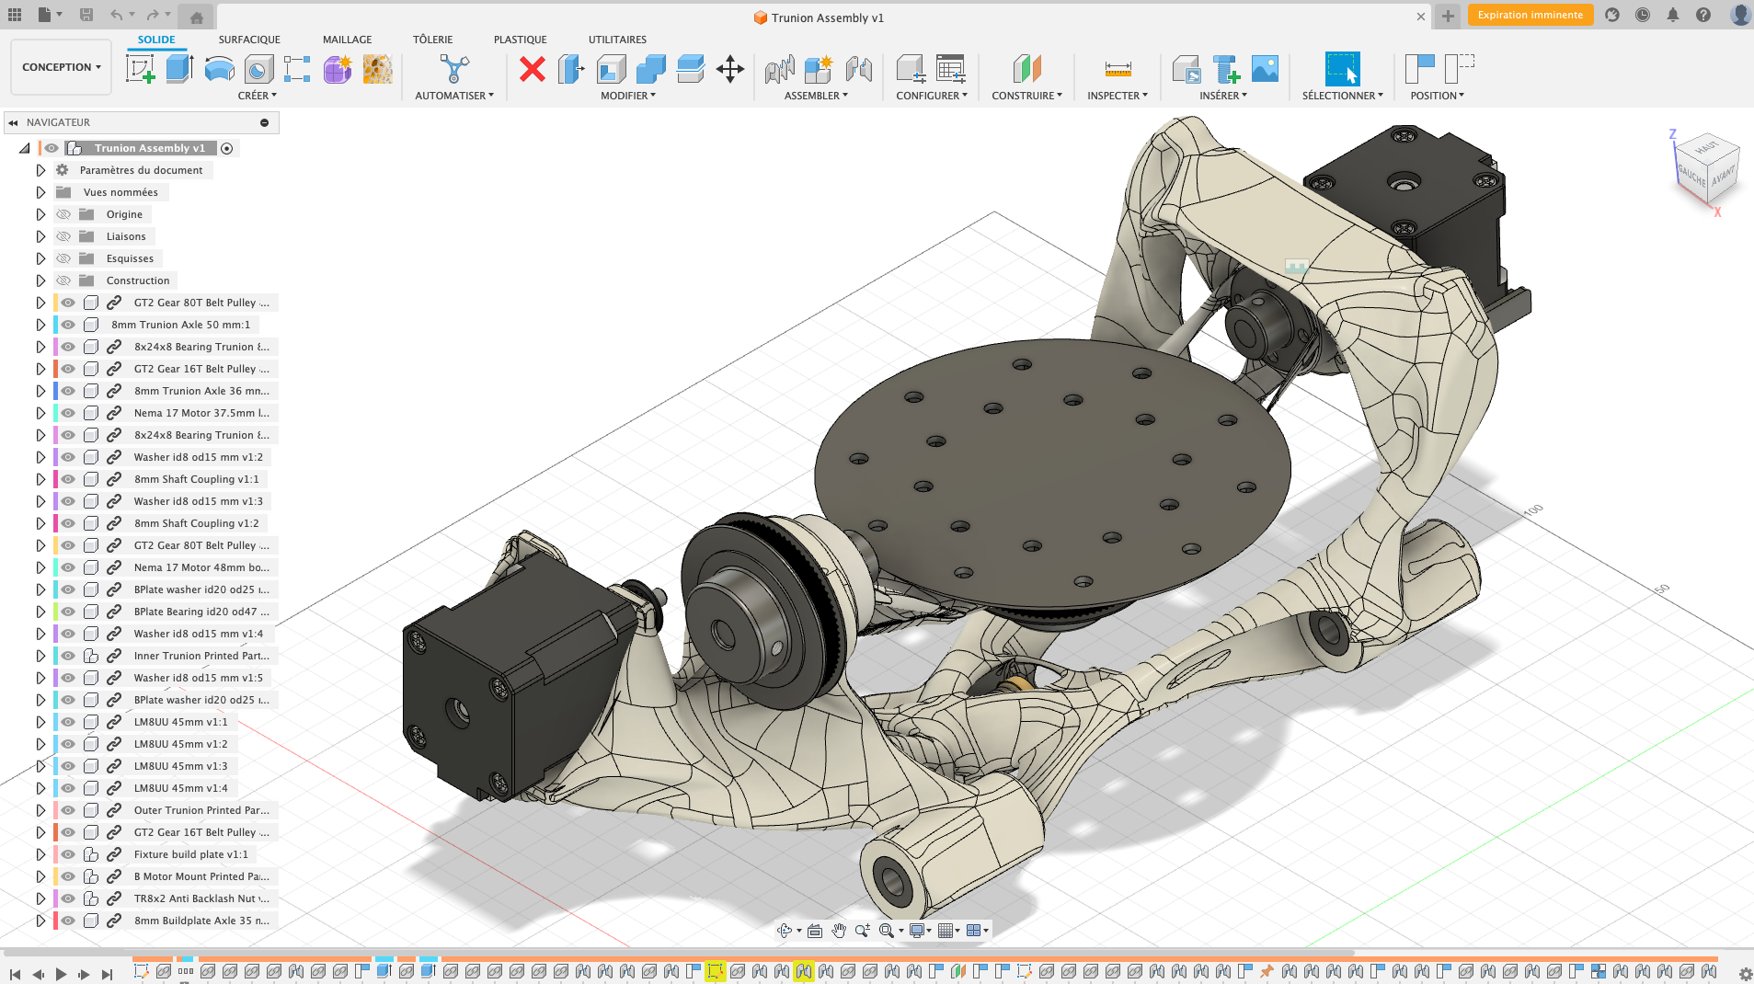
Task: Expand the Origine folder in the Navigator
Action: click(40, 213)
